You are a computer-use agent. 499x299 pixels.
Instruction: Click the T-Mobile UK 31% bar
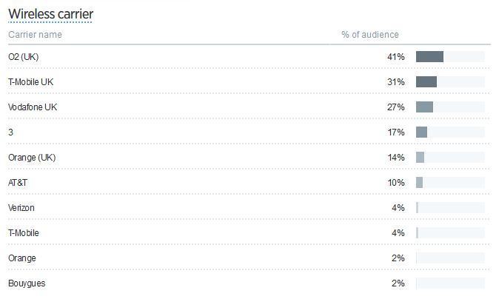(x=450, y=81)
